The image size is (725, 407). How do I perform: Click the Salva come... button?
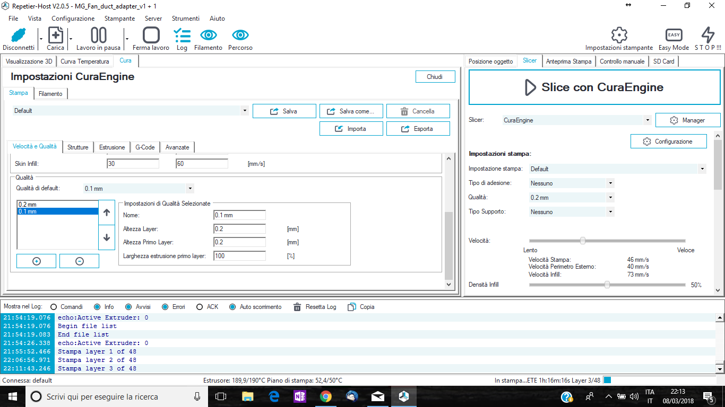point(351,111)
